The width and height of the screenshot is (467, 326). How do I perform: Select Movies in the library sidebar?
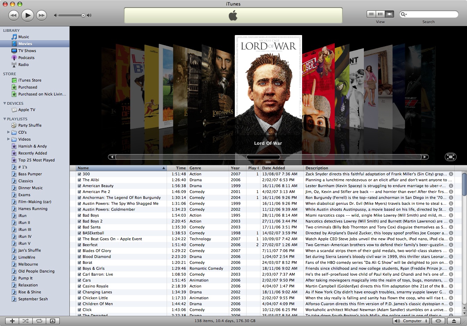tap(35, 44)
